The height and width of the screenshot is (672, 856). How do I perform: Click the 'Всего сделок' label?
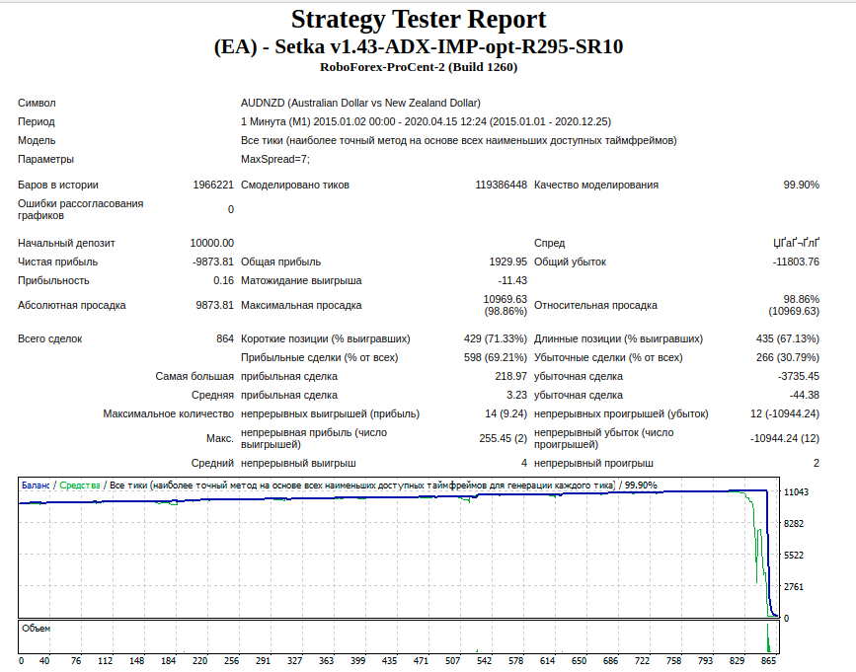[49, 338]
